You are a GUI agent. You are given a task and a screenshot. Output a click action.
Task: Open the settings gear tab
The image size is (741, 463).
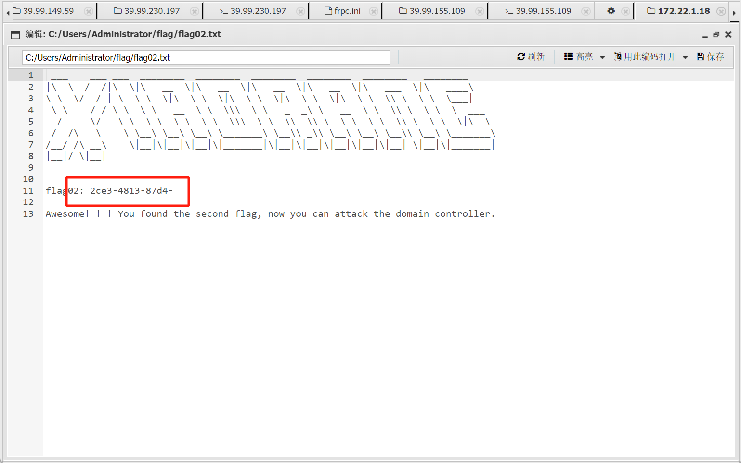611,11
